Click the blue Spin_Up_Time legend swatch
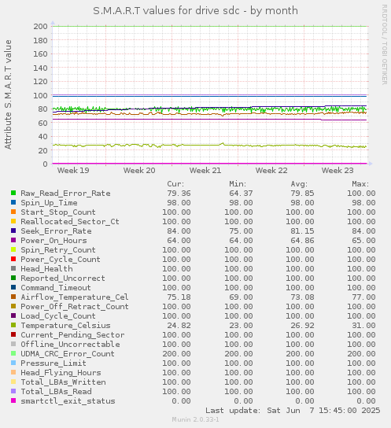391x428 pixels. click(x=13, y=202)
